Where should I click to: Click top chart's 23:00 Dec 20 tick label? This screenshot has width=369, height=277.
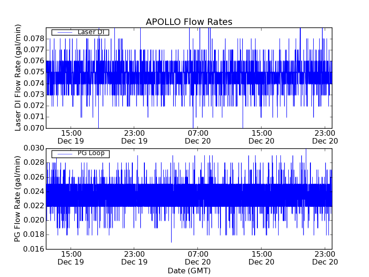pyautogui.click(x=325, y=137)
